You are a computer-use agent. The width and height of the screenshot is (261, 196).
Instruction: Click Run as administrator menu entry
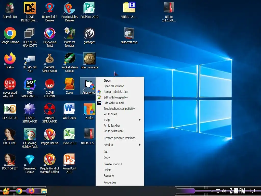pyautogui.click(x=120, y=92)
